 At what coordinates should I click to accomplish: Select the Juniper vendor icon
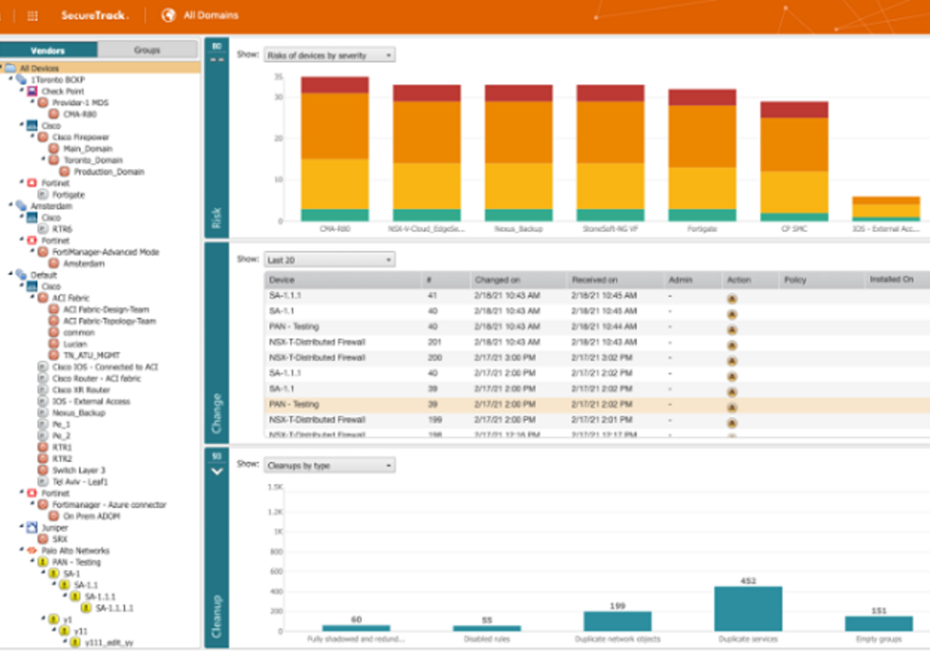point(33,528)
